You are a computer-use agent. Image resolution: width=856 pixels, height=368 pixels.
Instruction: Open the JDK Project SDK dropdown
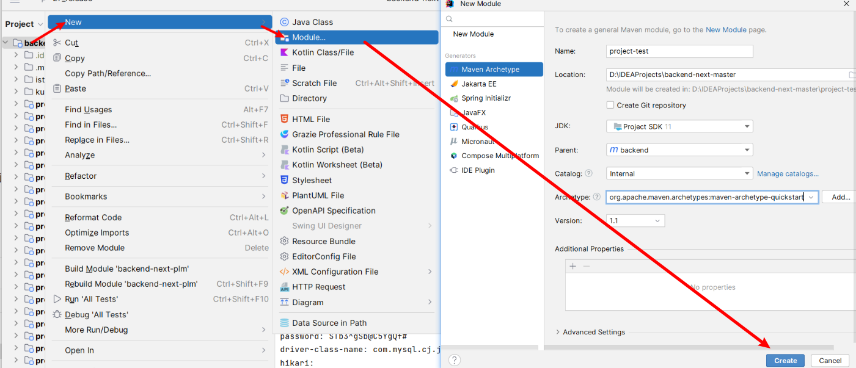click(x=679, y=126)
